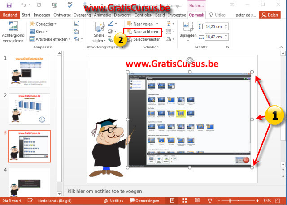Click the notes area 'Klik hier om notities'
The height and width of the screenshot is (205, 287).
(x=104, y=191)
